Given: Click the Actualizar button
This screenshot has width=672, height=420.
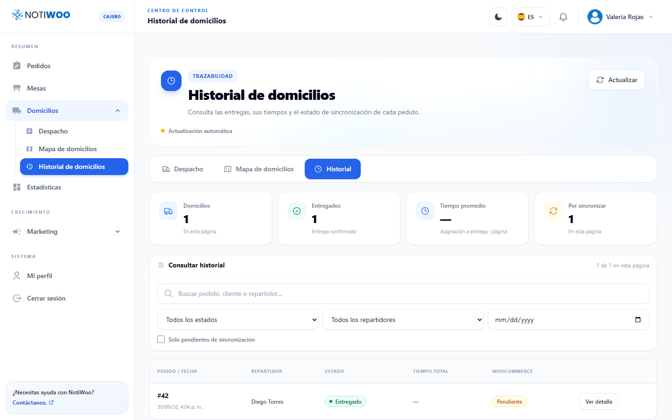Looking at the screenshot, I should pyautogui.click(x=616, y=80).
